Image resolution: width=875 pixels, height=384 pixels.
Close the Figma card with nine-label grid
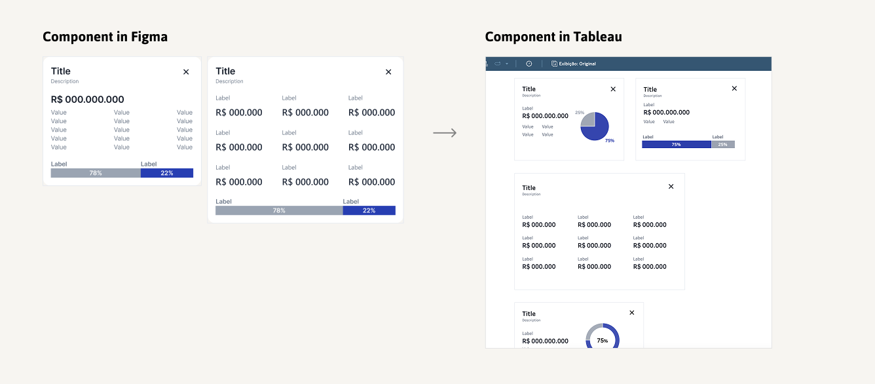tap(388, 72)
